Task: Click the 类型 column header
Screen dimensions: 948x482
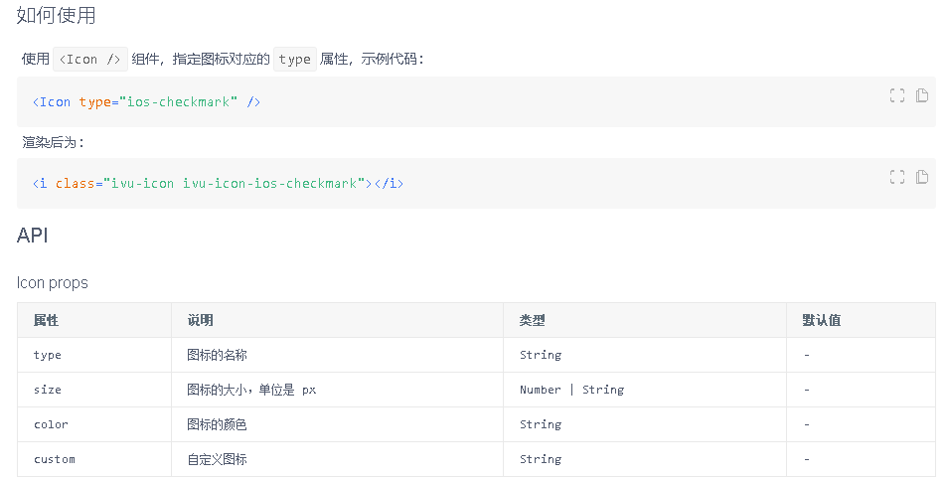Action: coord(532,320)
